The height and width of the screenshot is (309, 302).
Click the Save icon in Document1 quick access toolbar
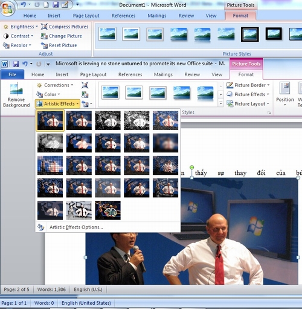tap(56, 5)
